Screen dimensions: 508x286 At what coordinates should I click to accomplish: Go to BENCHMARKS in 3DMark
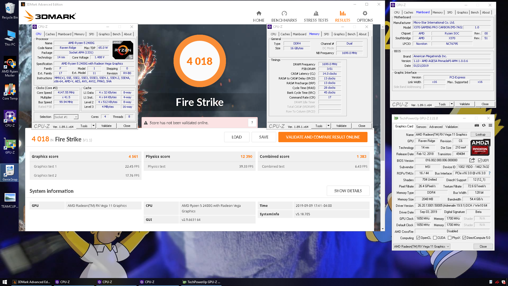(x=284, y=16)
